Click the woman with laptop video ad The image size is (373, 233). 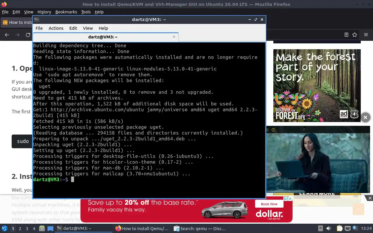318,163
